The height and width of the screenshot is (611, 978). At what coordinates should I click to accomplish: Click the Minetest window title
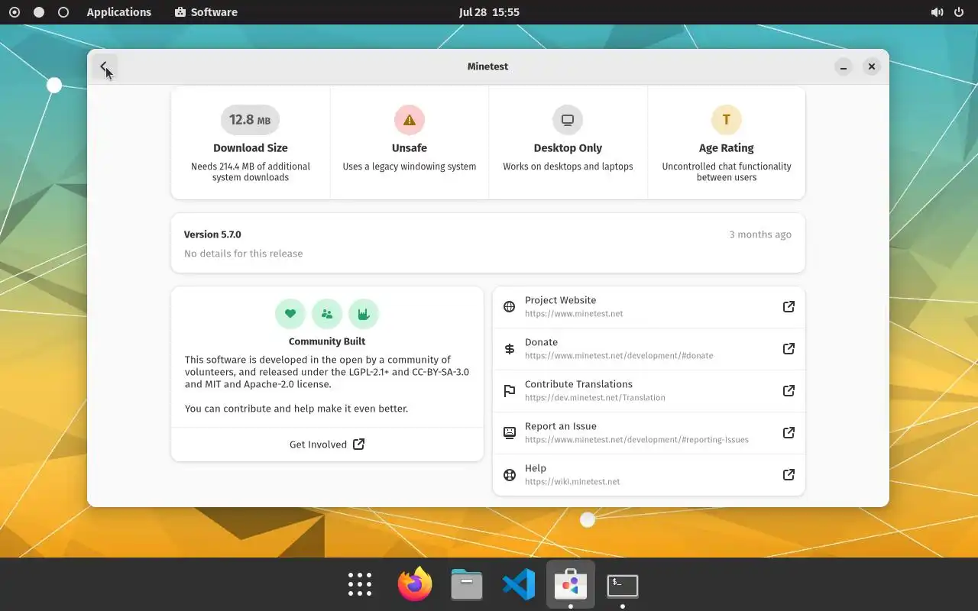(487, 66)
